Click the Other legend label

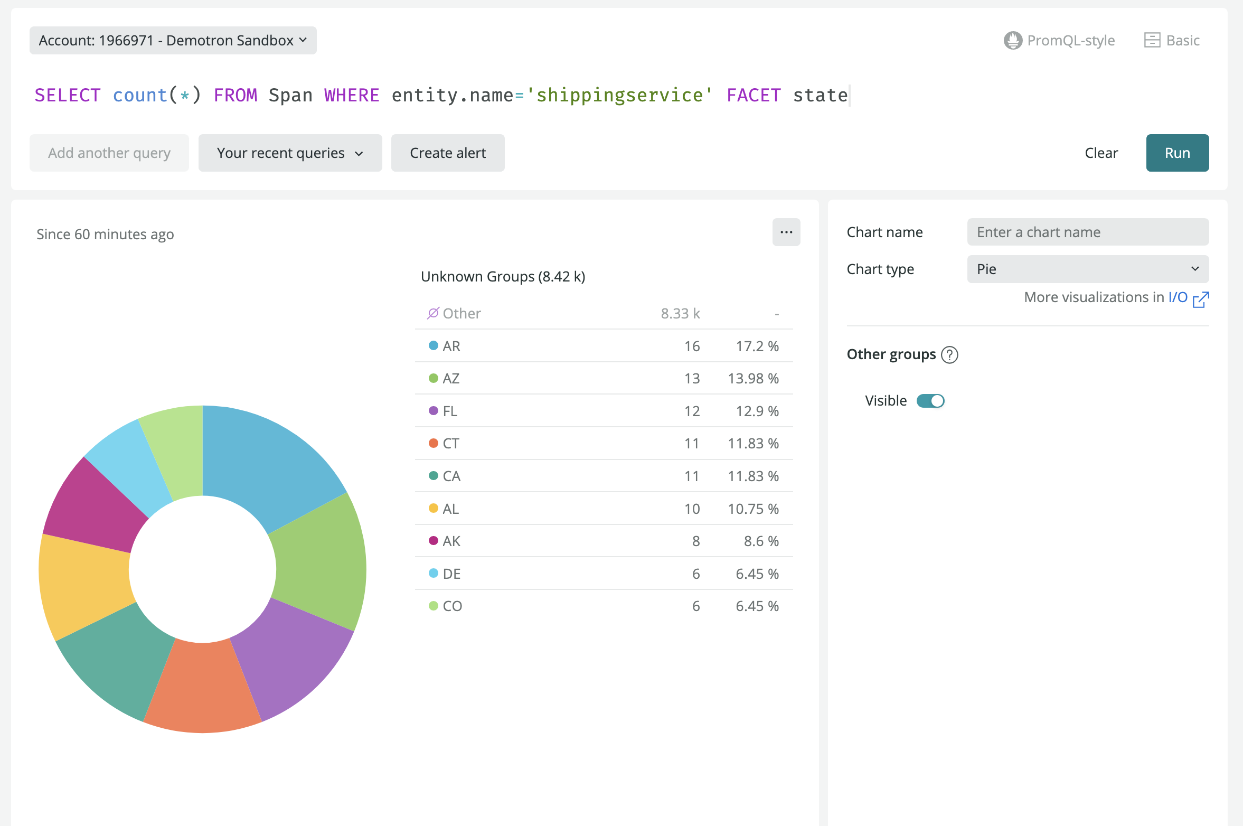tap(462, 313)
